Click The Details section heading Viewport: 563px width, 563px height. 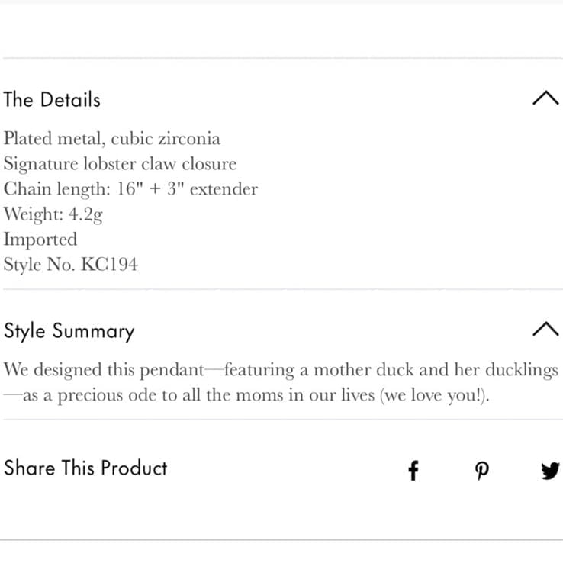(x=52, y=99)
